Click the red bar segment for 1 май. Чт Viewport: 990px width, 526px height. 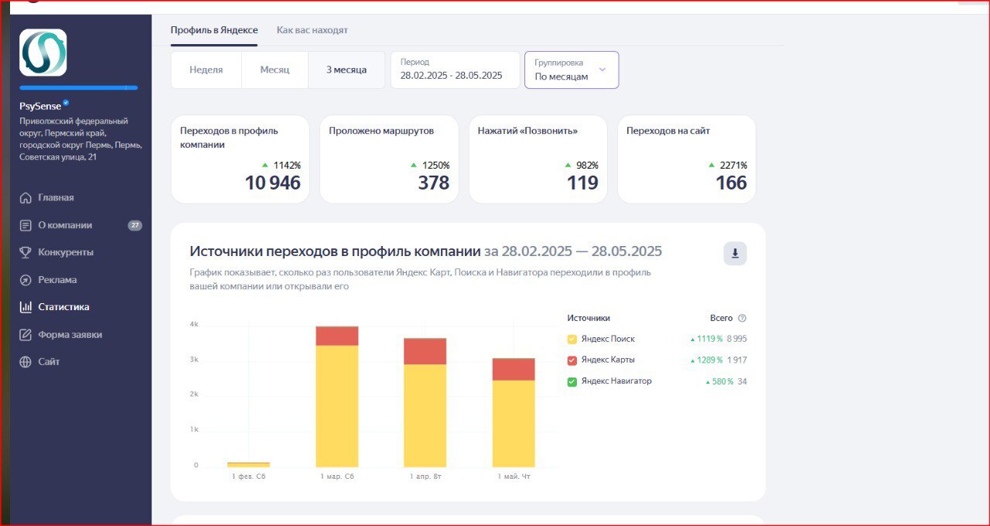click(514, 369)
